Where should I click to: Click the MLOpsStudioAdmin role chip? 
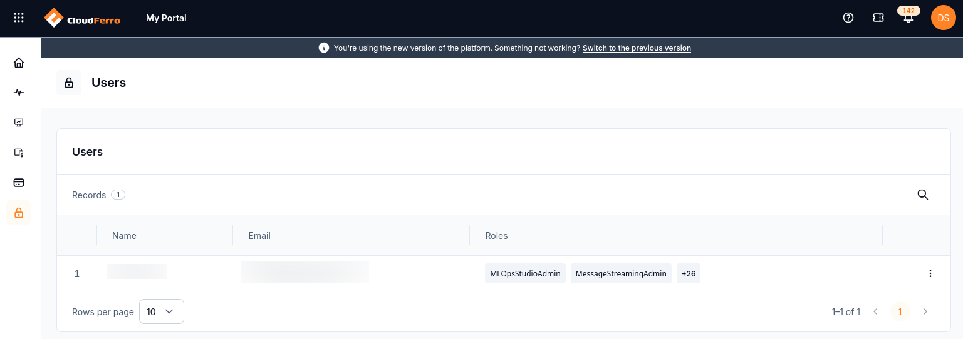[x=525, y=273]
